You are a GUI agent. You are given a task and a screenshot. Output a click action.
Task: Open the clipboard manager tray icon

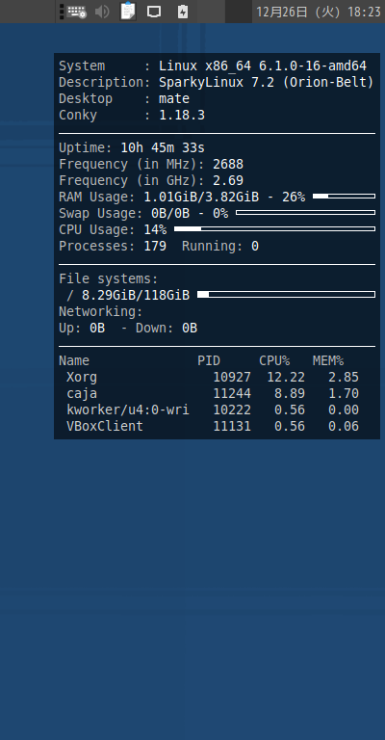128,11
